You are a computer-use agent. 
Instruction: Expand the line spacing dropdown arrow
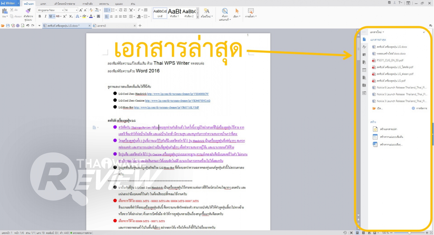[135, 17]
